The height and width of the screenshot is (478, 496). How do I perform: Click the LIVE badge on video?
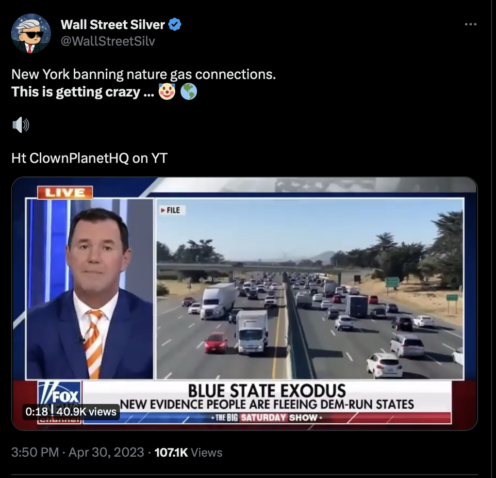65,193
